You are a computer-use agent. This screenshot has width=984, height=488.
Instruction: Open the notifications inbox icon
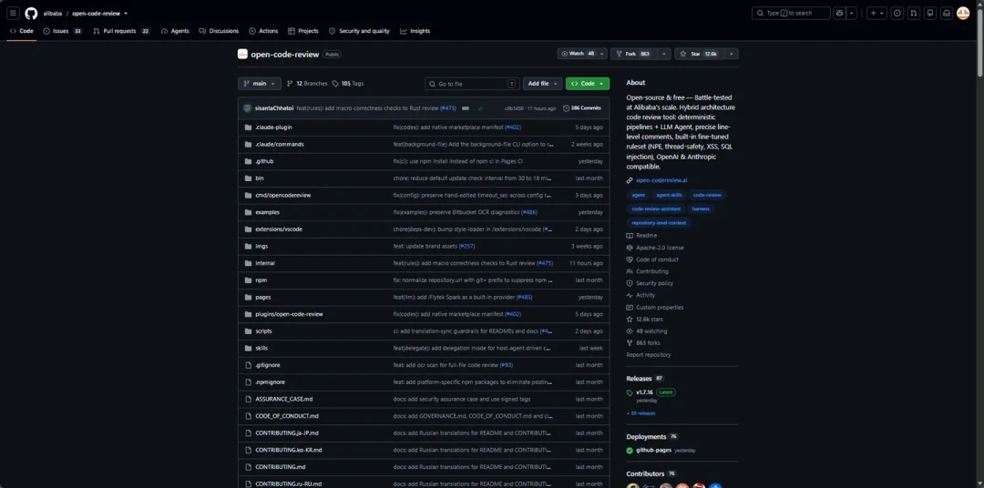947,13
